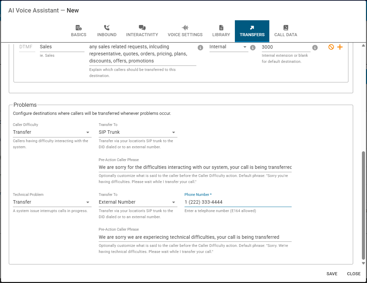Switch to the Inbound tab
The image size is (367, 283).
[x=107, y=31]
